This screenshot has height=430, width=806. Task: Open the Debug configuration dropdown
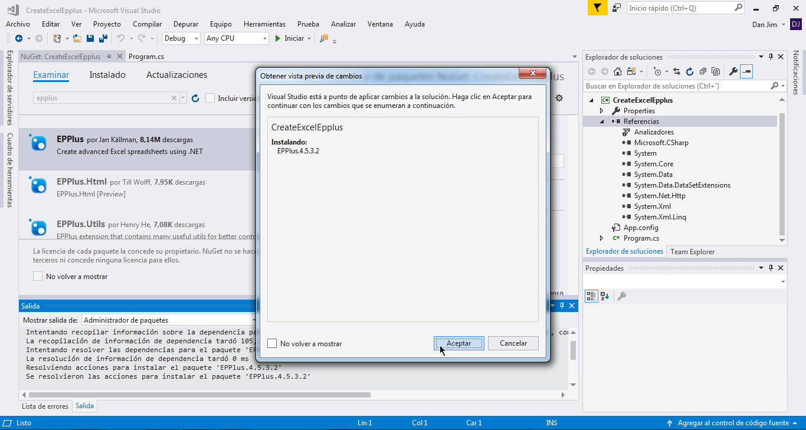pyautogui.click(x=182, y=38)
